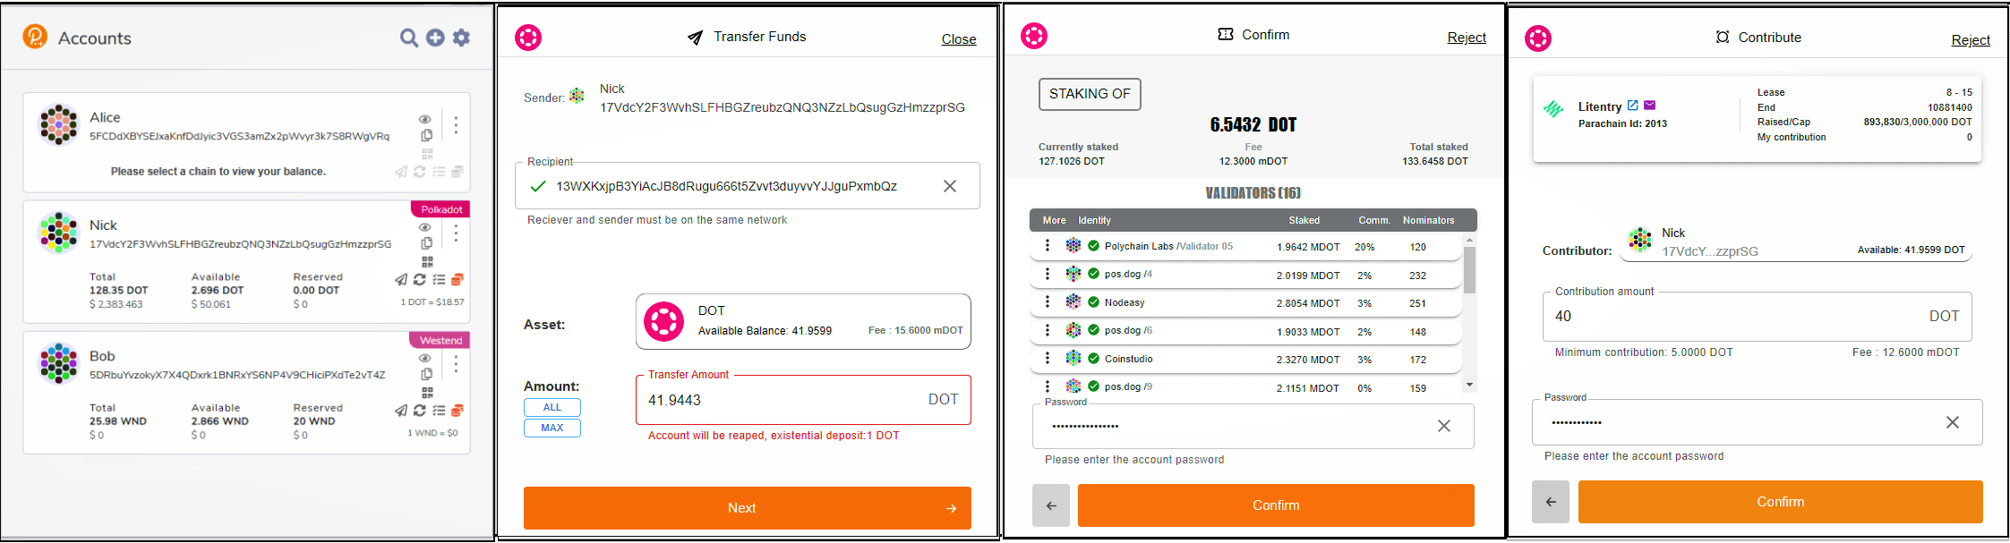
Task: Click the add account plus icon
Action: coord(435,38)
